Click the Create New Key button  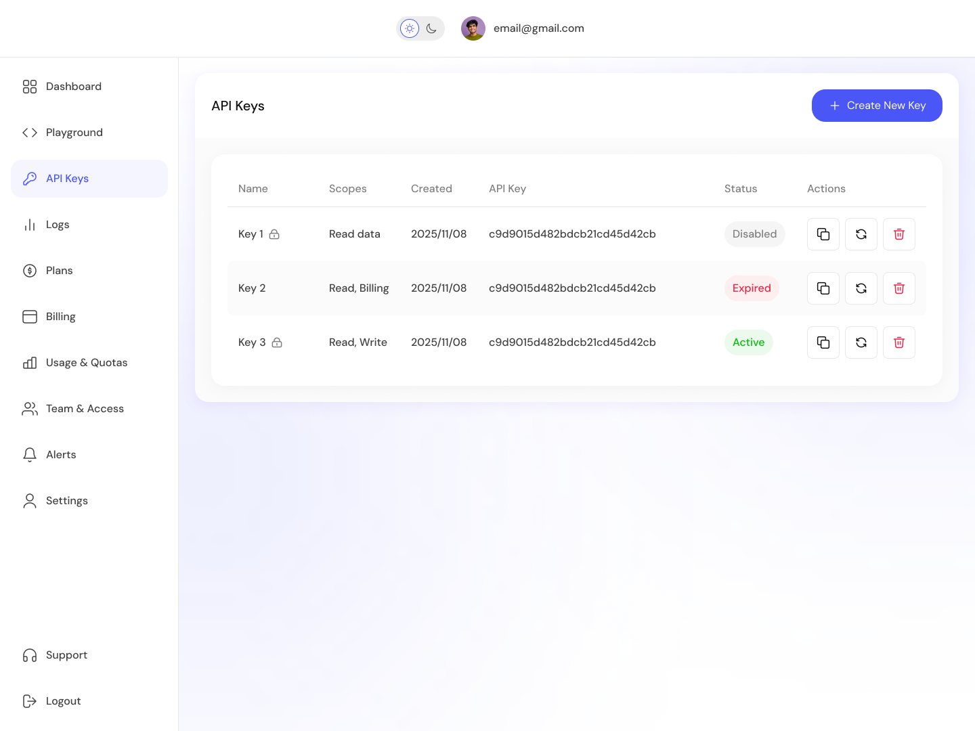(x=877, y=106)
